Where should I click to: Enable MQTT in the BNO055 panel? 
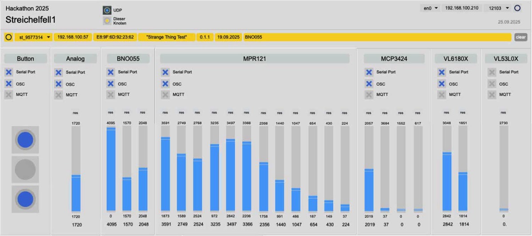[110, 94]
